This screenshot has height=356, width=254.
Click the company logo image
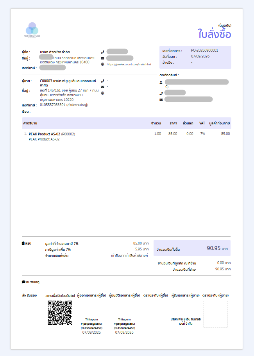32,30
